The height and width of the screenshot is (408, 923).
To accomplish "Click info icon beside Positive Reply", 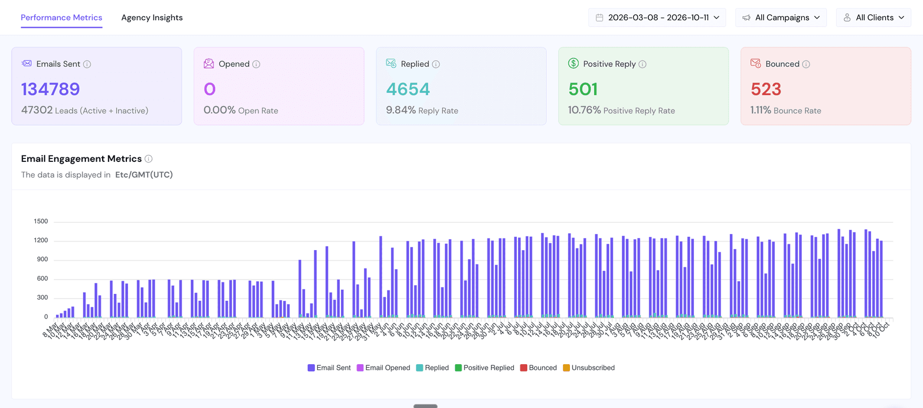I will (x=643, y=64).
